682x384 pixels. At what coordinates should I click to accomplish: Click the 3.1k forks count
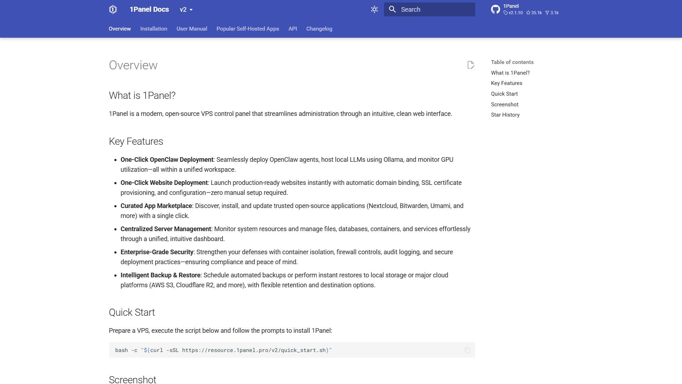click(x=552, y=13)
